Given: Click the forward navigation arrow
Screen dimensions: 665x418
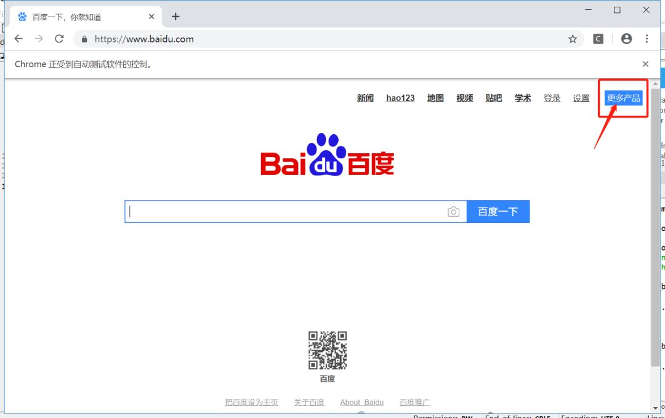Looking at the screenshot, I should click(x=39, y=39).
